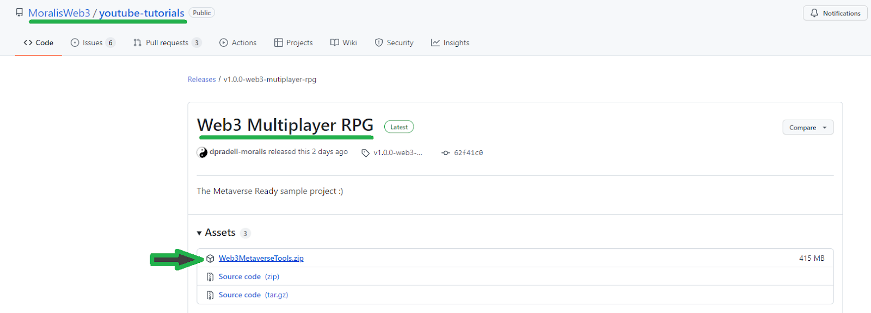This screenshot has height=313, width=871.
Task: Open the Insights tab
Action: [450, 42]
